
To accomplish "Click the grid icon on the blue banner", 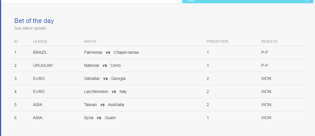I will click(191, 1).
